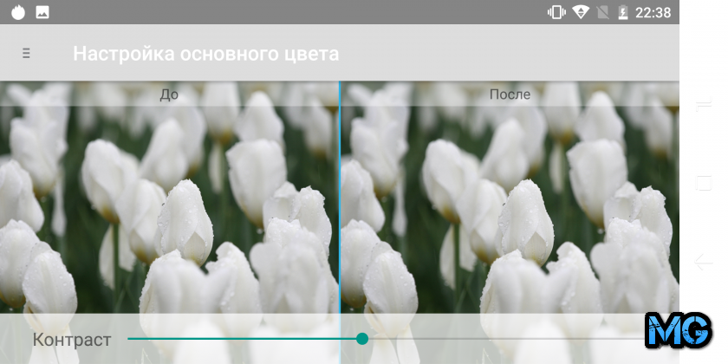
Task: Tap the after tulip preview image
Action: [510, 208]
